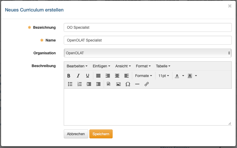237x148 pixels.
Task: Apply the text color
Action: pyautogui.click(x=177, y=76)
